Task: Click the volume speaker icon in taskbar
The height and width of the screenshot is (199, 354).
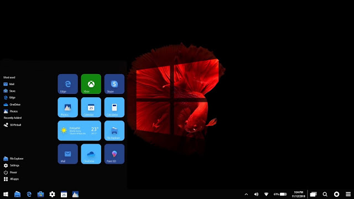Action: click(256, 194)
